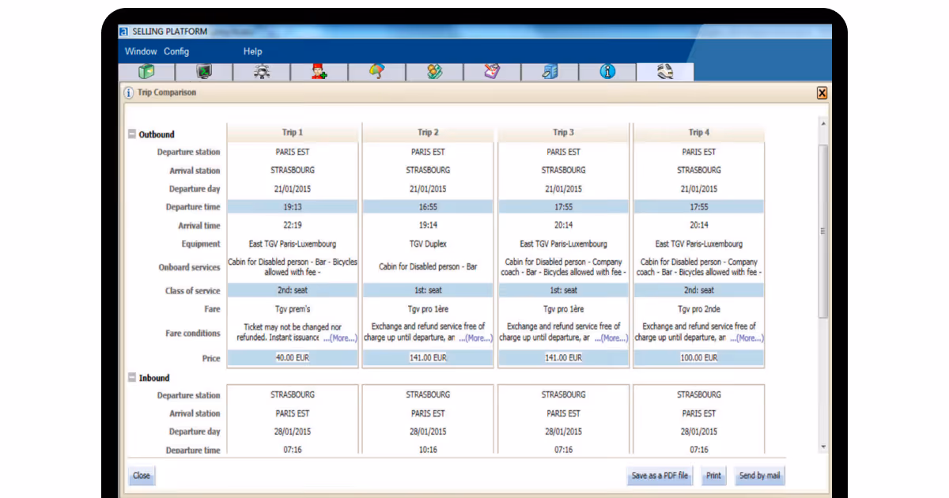Click the 19:13 departure time cell
Screen dimensions: 949x498
pos(293,206)
